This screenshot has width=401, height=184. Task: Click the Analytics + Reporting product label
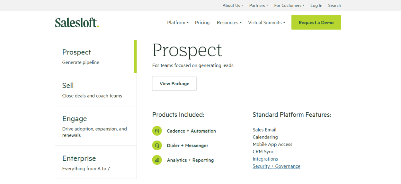point(190,160)
